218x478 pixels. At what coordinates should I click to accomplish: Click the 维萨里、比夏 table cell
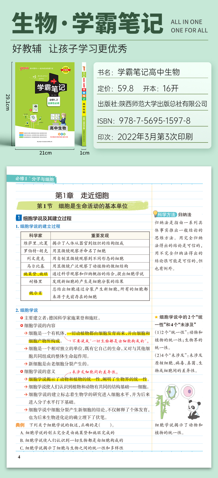click(36, 243)
